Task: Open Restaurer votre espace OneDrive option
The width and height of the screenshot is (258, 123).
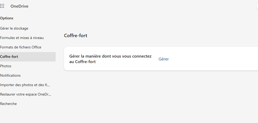Action: point(26,94)
